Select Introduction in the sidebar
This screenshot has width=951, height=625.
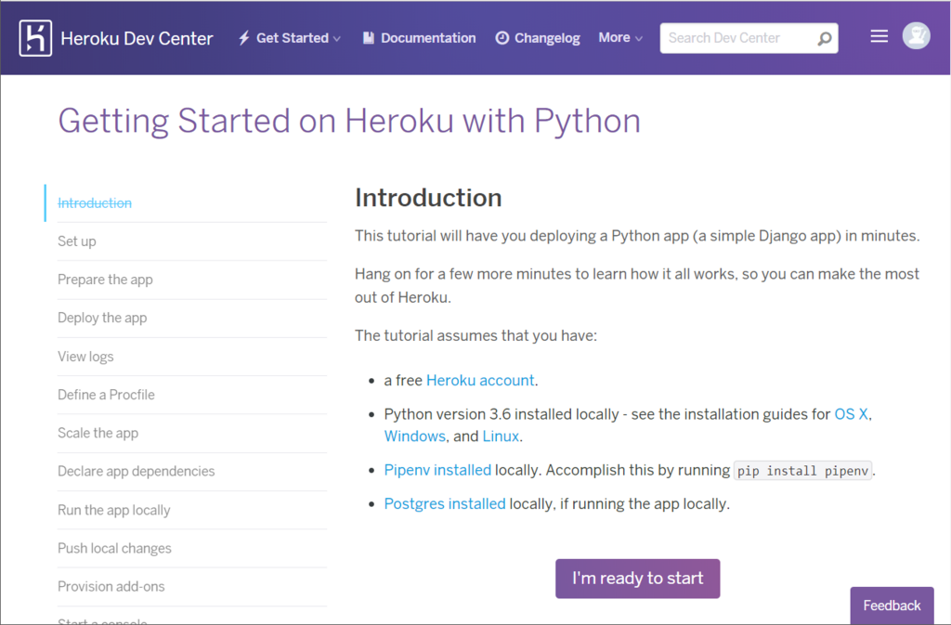pyautogui.click(x=95, y=203)
